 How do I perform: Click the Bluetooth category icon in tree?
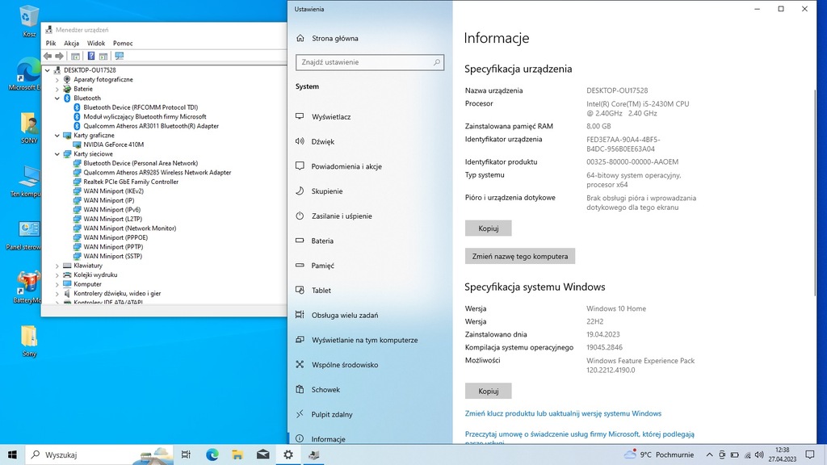(x=67, y=98)
